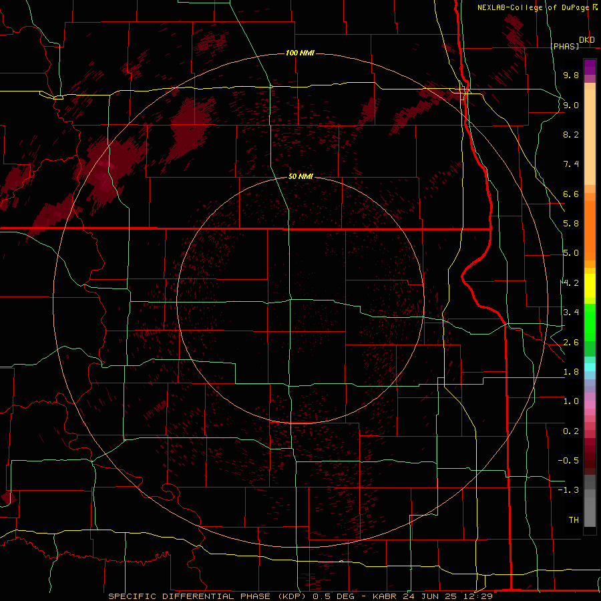Click the 7.4 scale value
This screenshot has height=601, width=601.
571,164
